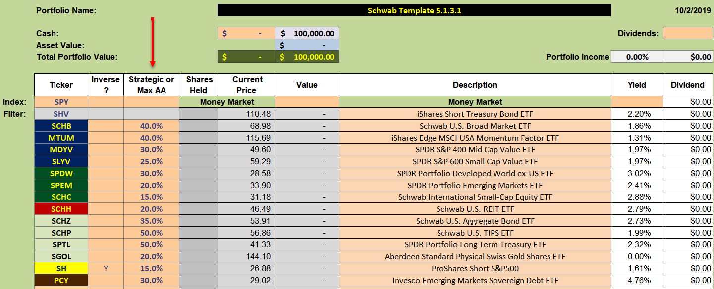Select the SCHP ticker cell

[61, 233]
